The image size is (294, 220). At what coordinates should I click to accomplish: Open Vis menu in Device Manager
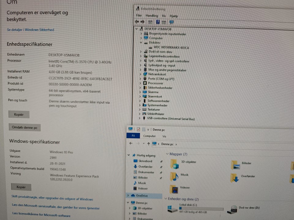(164, 16)
